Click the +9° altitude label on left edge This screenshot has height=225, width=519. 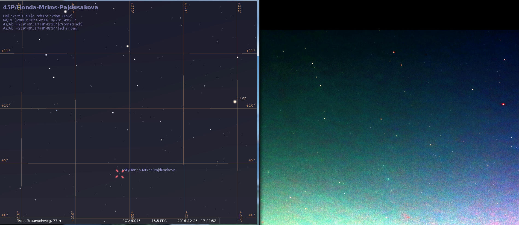pyautogui.click(x=5, y=160)
